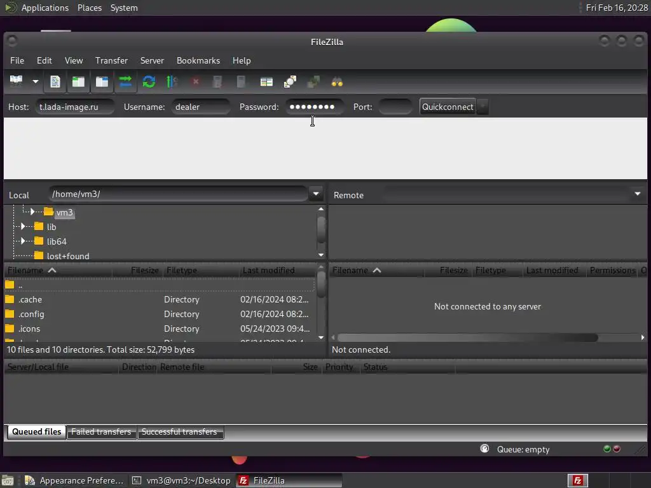This screenshot has width=651, height=488.
Task: Toggle the transfer queue display
Action: pyautogui.click(x=125, y=82)
